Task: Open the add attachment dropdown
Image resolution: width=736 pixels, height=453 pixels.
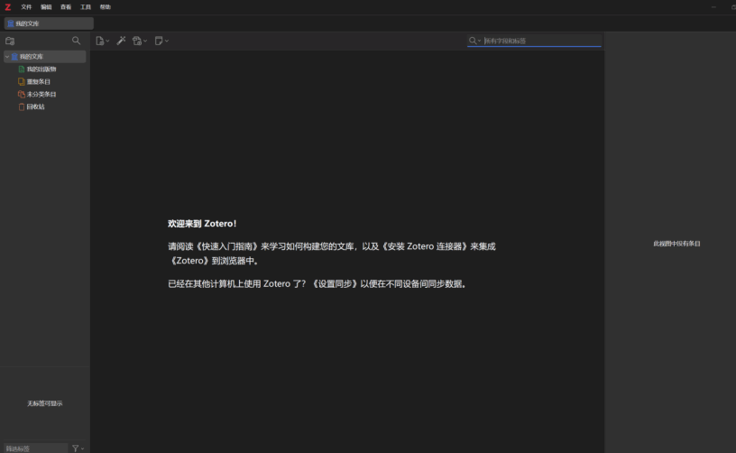Action: (x=140, y=41)
